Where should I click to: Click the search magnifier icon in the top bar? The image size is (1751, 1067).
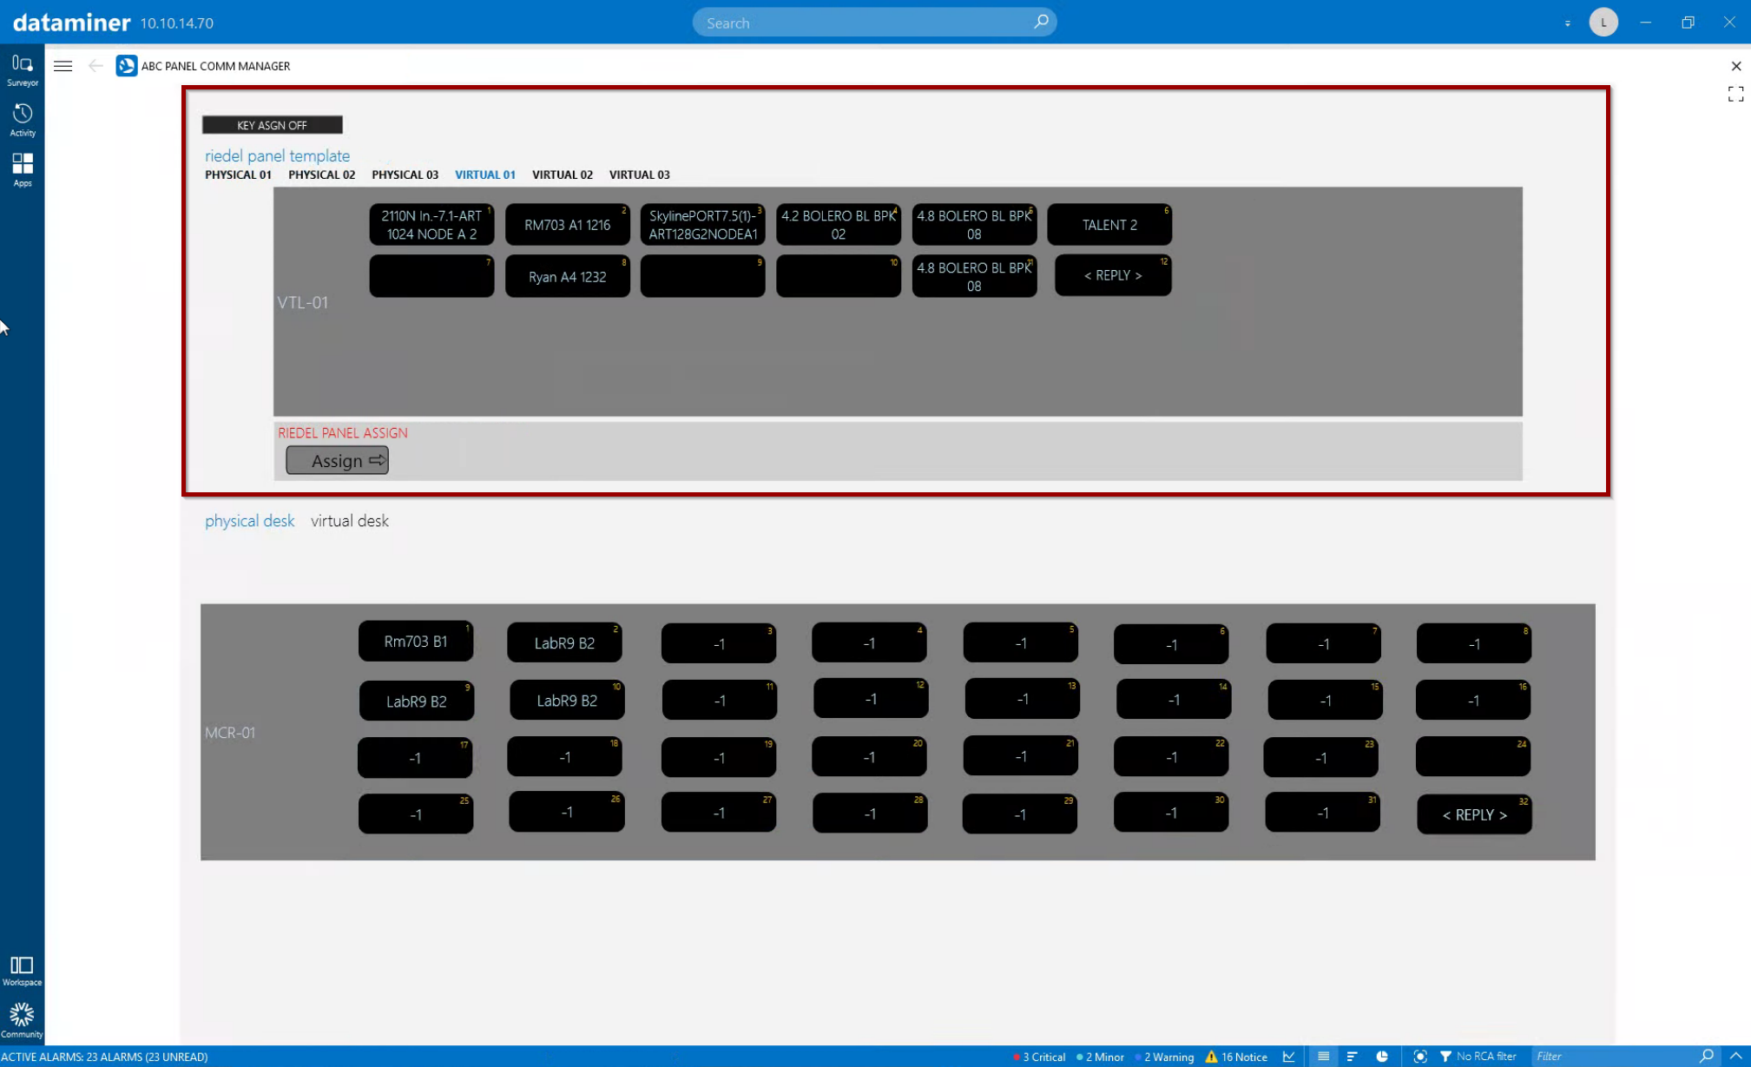(x=1041, y=22)
